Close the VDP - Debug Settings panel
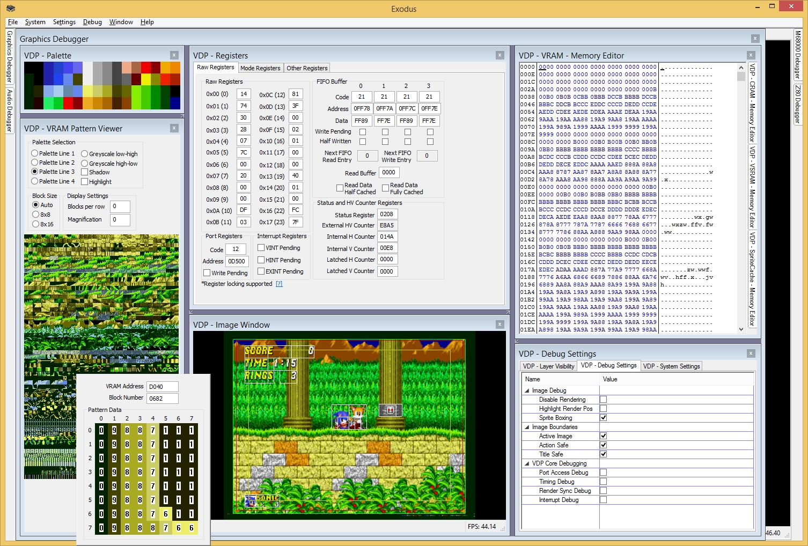The height and width of the screenshot is (546, 808). click(x=751, y=353)
